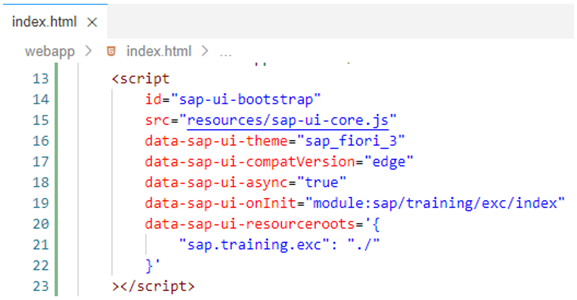The image size is (577, 300).
Task: Click line number 16 in gutter
Action: pyautogui.click(x=40, y=141)
